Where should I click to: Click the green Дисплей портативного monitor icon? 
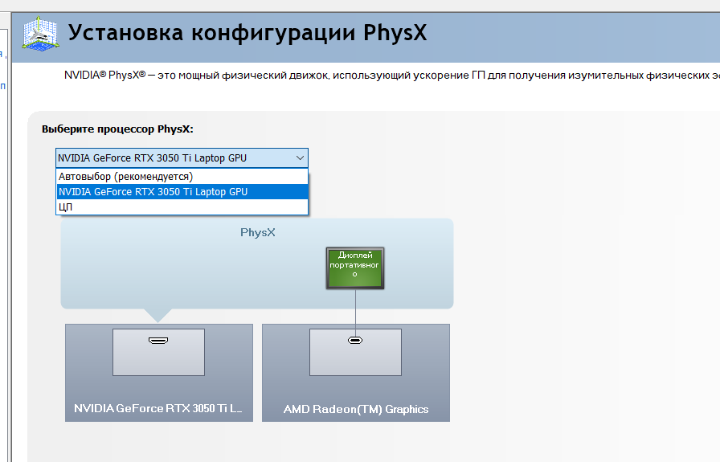click(355, 268)
